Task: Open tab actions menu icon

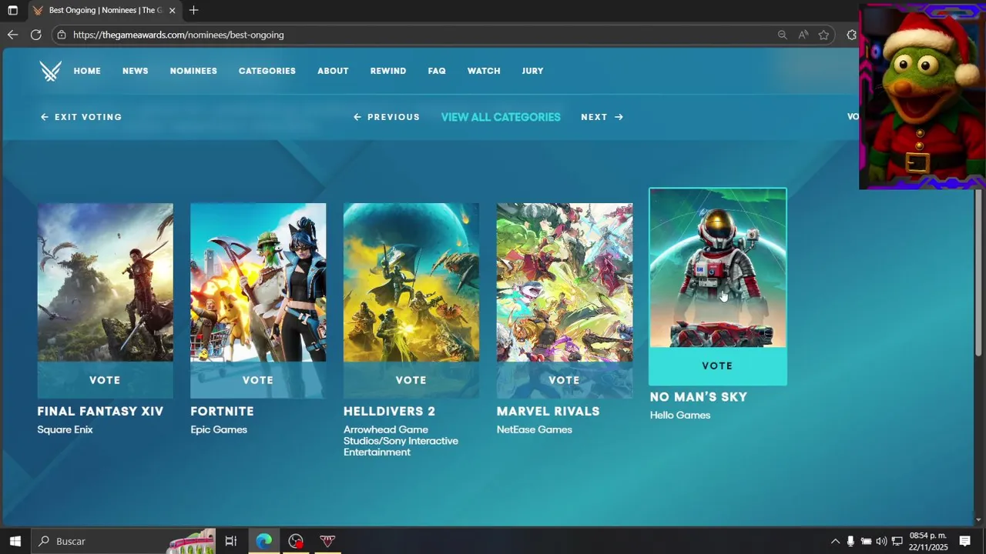Action: (x=12, y=10)
